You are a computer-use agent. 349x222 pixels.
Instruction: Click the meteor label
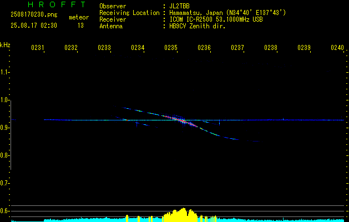coord(79,17)
